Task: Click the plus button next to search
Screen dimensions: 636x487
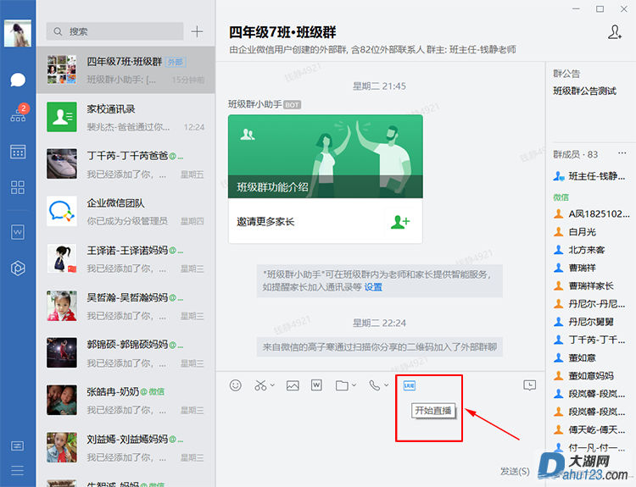Action: point(197,31)
